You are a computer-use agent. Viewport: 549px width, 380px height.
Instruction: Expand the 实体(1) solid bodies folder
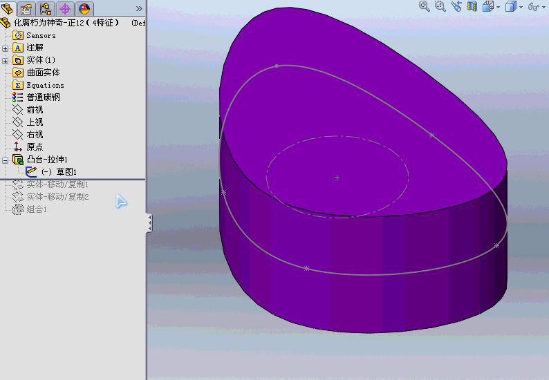[x=5, y=61]
